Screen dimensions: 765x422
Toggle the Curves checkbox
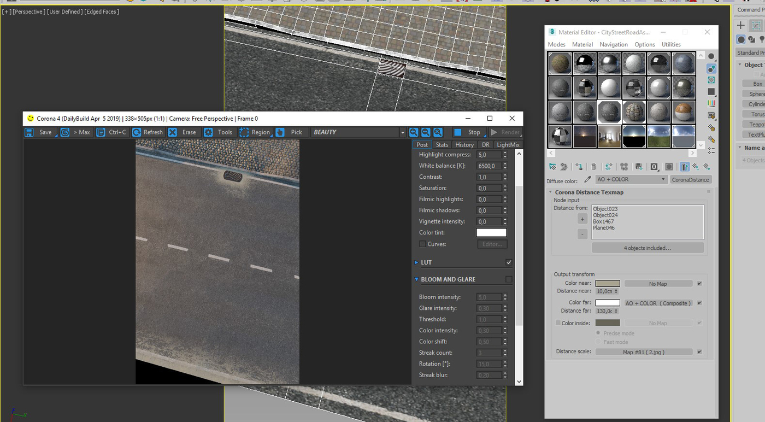click(422, 244)
